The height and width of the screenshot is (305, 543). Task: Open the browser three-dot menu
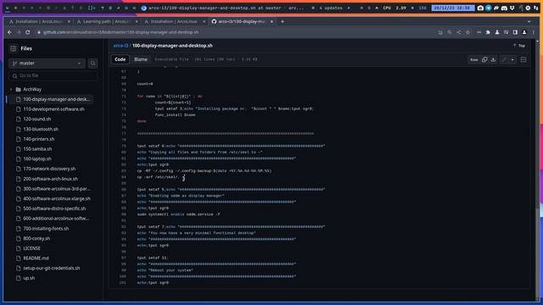point(534,32)
